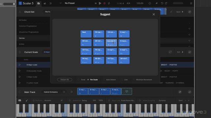The height and width of the screenshot is (118, 211).
Task: Toggle the Humanize power button
Action: click(x=70, y=101)
